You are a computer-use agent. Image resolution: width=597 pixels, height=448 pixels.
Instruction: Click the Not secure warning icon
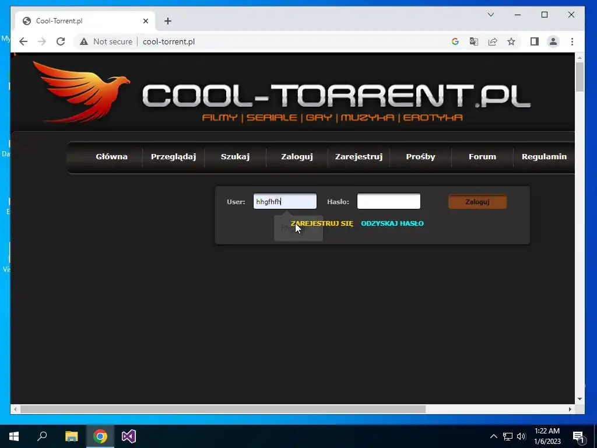tap(84, 41)
